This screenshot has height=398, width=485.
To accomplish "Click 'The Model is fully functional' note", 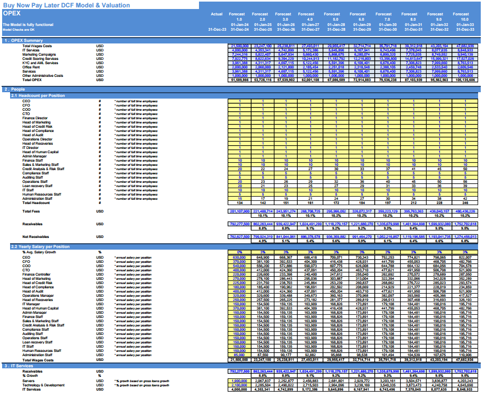I will click(28, 25).
